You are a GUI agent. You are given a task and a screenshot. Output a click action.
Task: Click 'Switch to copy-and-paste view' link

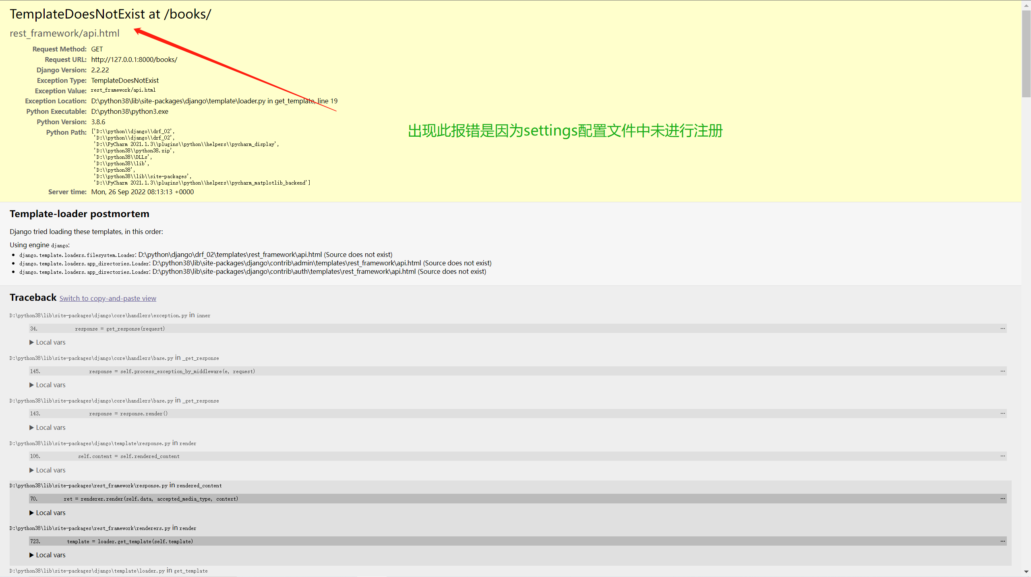(108, 298)
